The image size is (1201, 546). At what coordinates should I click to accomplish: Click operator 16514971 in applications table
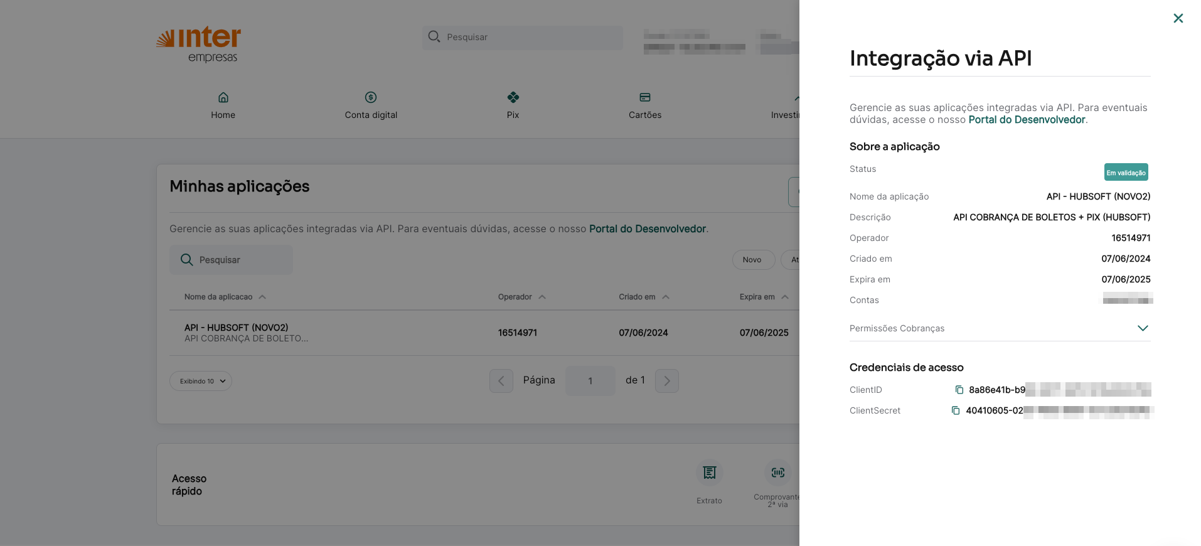tap(518, 333)
